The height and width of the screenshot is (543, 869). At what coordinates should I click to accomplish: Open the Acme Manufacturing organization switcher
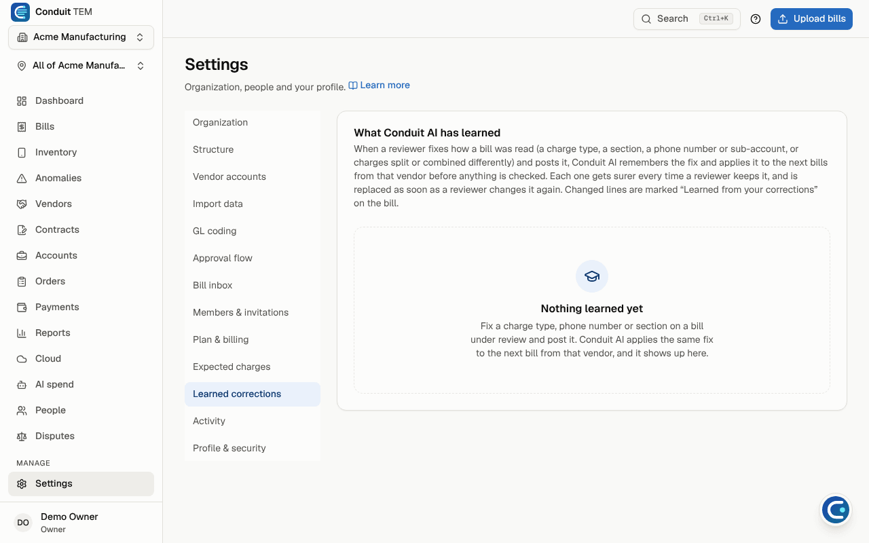[x=81, y=37]
